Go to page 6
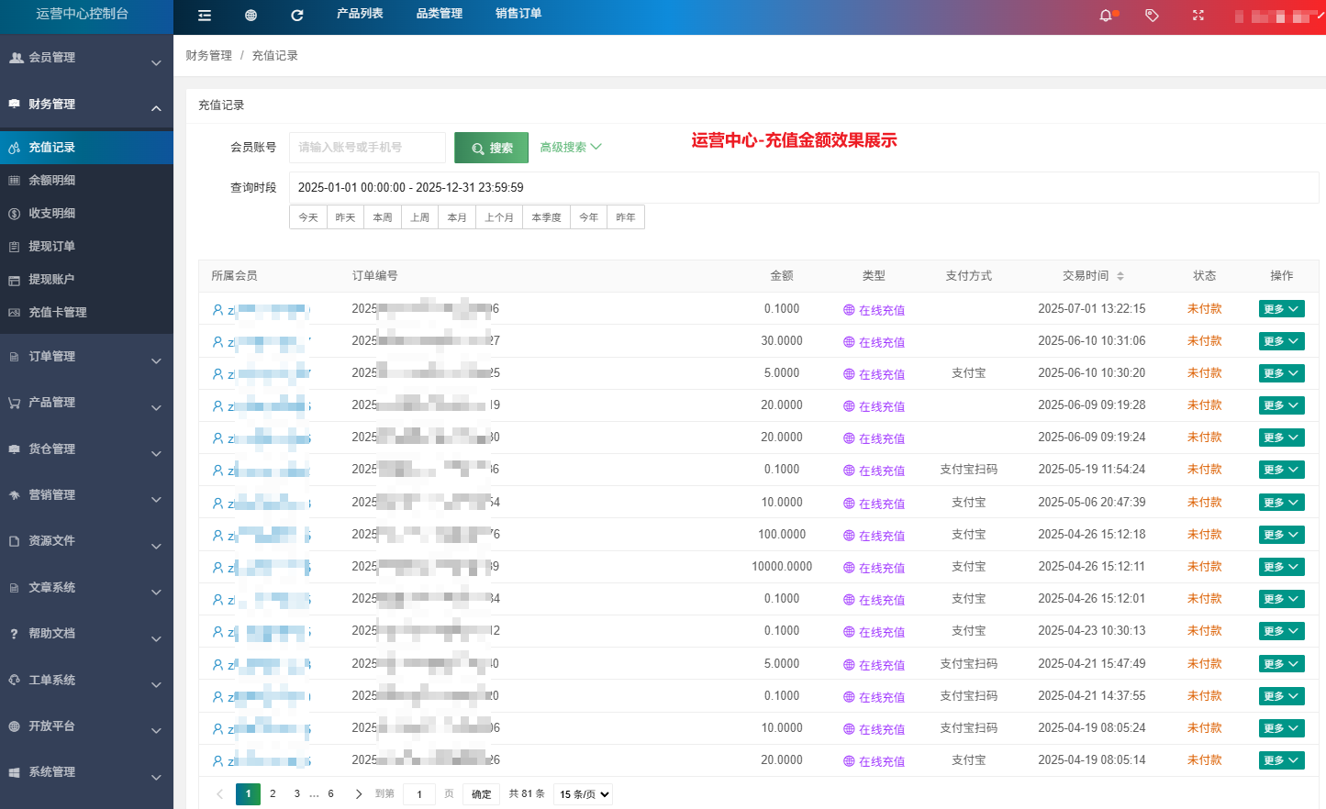 [330, 793]
